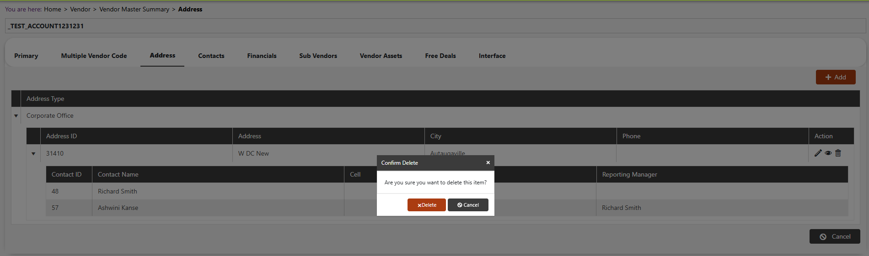View address 31410 using eye icon

(828, 153)
